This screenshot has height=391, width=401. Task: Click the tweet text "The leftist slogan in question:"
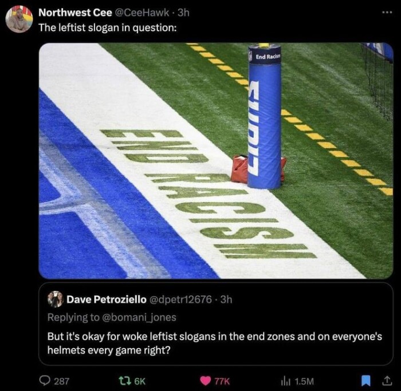[107, 27]
